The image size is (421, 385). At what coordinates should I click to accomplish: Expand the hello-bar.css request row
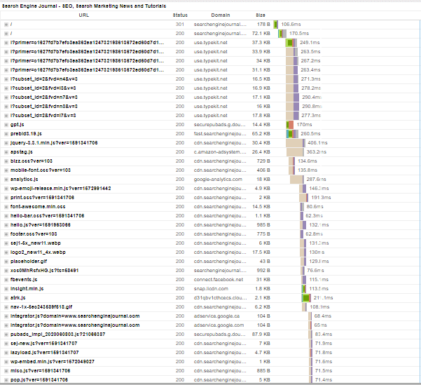[x=6, y=216]
